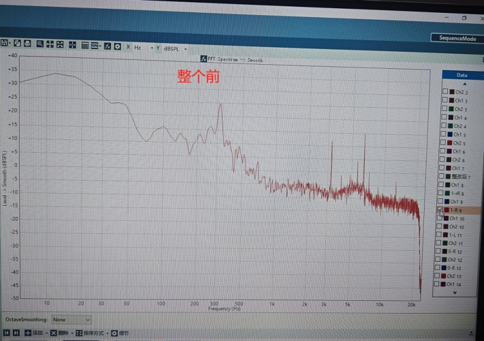The image size is (484, 341).
Task: Click the copy graph icon
Action: tap(17, 43)
